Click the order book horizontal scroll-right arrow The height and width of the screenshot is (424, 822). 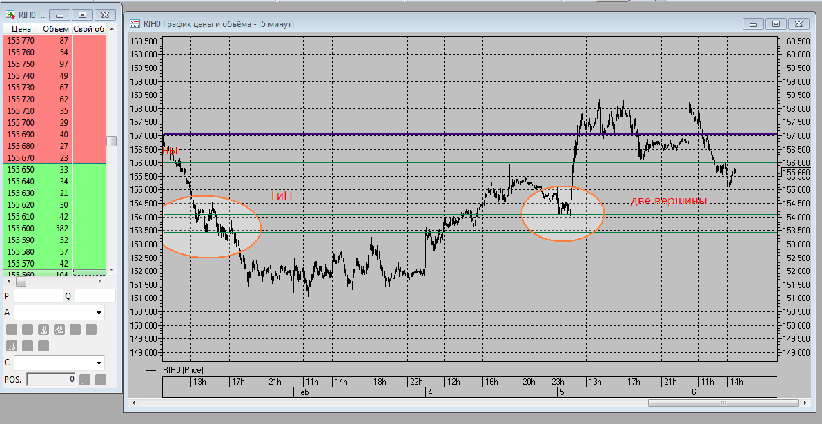pyautogui.click(x=99, y=282)
